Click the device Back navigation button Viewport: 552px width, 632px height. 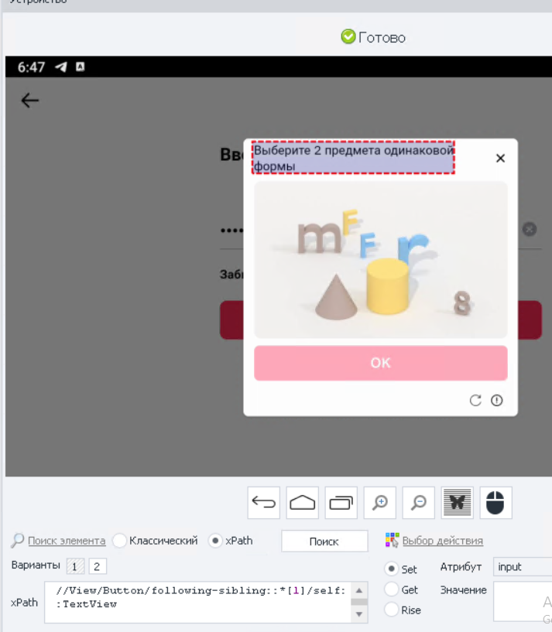(263, 503)
